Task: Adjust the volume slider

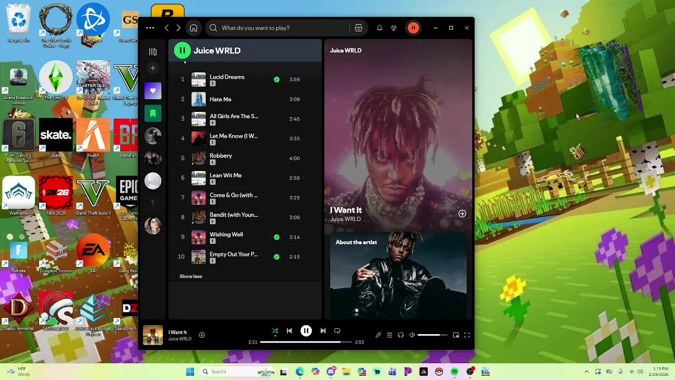Action: coord(432,335)
